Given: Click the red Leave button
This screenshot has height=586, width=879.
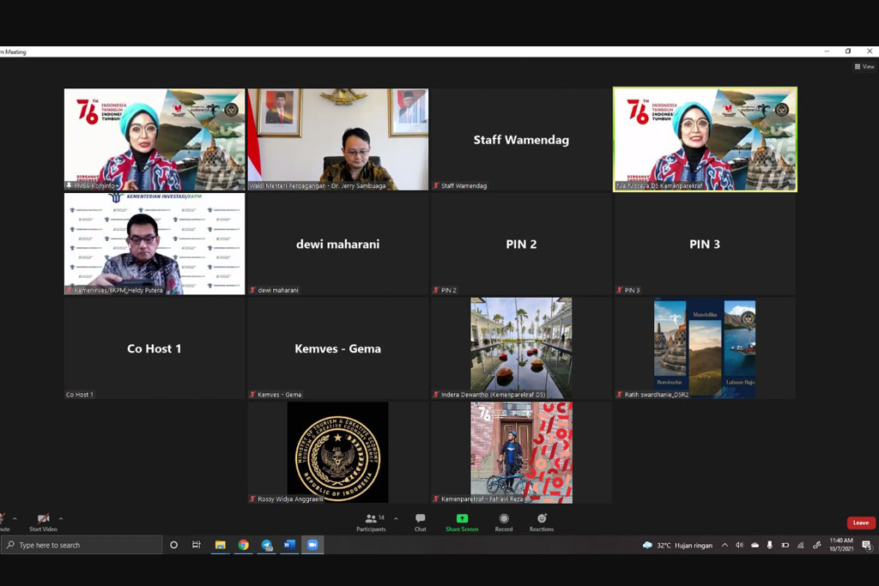Looking at the screenshot, I should pyautogui.click(x=860, y=523).
